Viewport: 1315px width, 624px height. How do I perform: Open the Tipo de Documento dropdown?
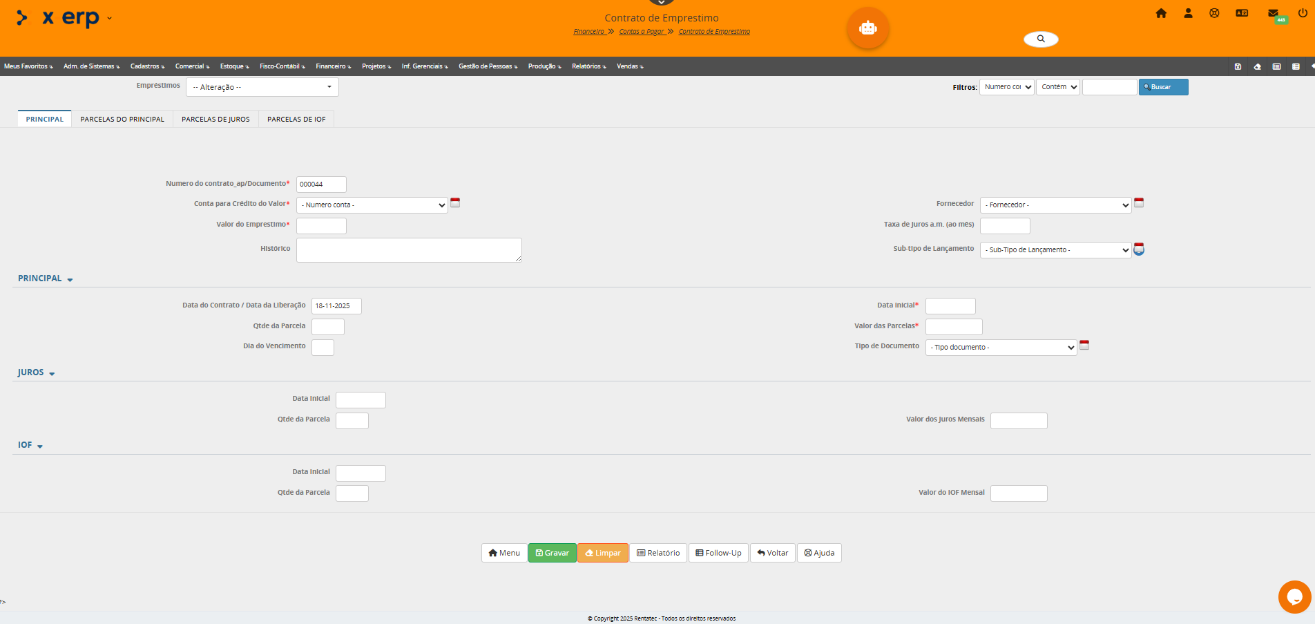coord(1001,348)
